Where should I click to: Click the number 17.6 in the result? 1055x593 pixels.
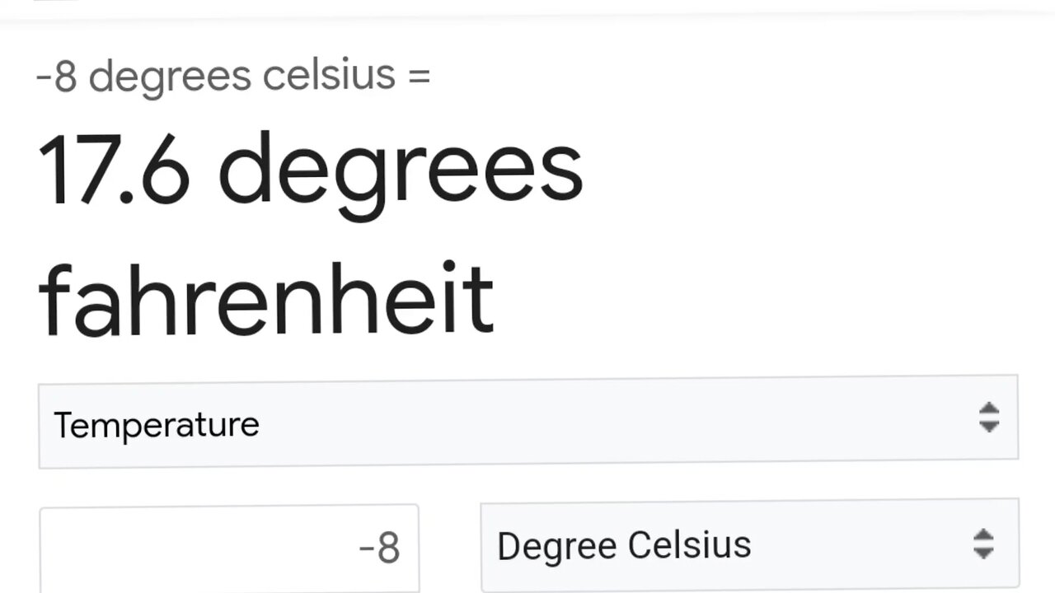(x=114, y=170)
